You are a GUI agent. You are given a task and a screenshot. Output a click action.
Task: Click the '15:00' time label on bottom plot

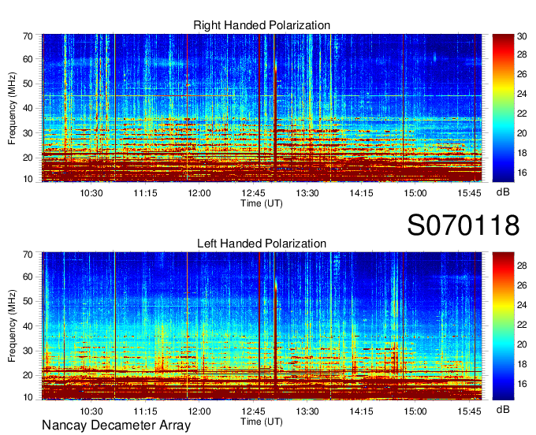415,411
